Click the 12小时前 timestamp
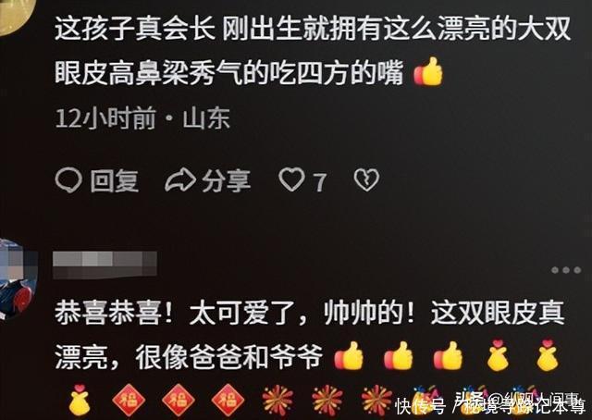The image size is (592, 420). point(105,118)
